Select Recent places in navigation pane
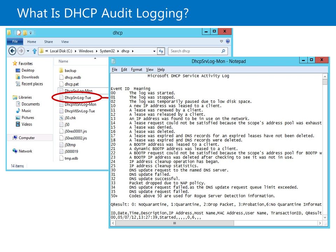336x252 pixels. 32,84
